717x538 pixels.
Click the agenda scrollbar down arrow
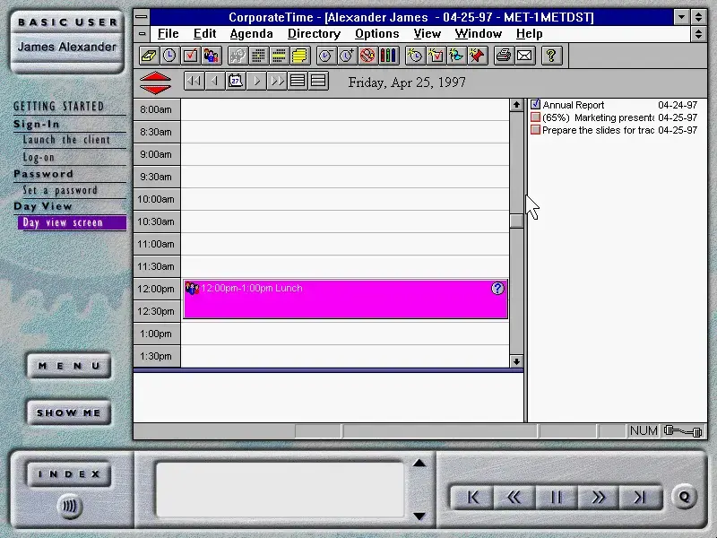(x=516, y=361)
